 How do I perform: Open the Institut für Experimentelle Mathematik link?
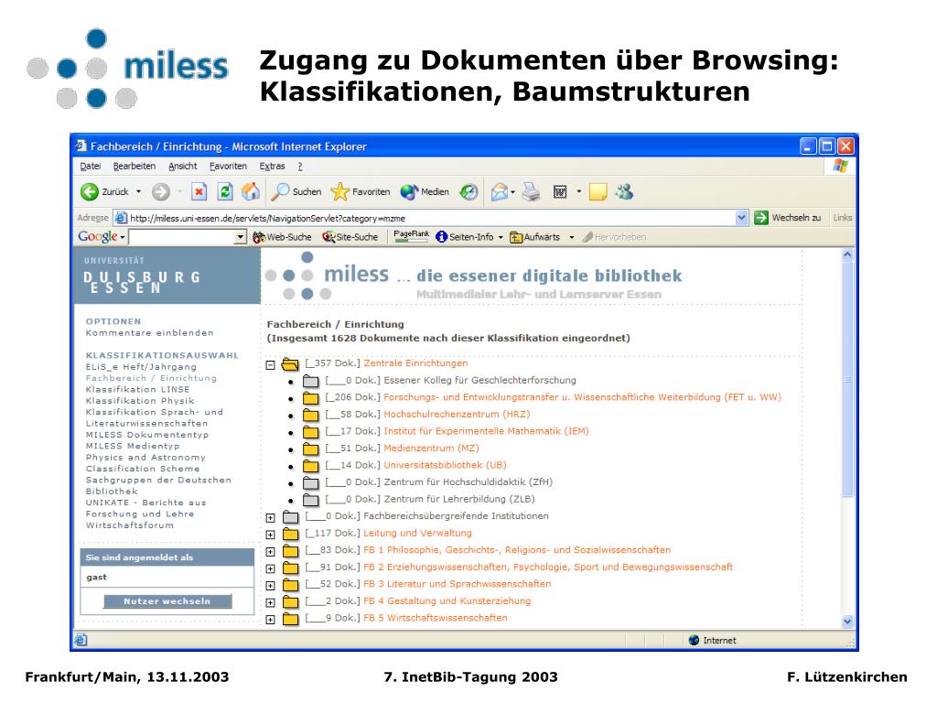pos(486,431)
